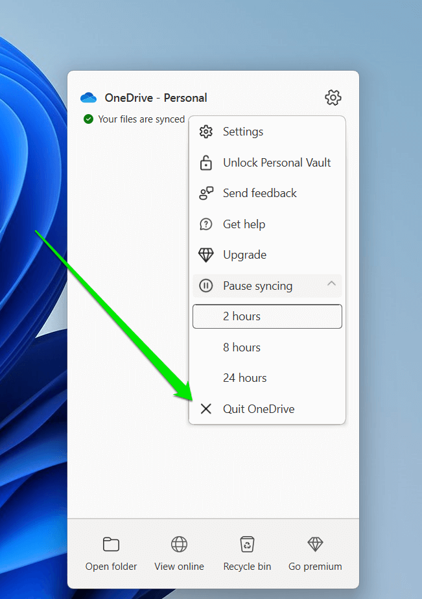
Task: Click the Pause syncing menu row
Action: pyautogui.click(x=267, y=286)
